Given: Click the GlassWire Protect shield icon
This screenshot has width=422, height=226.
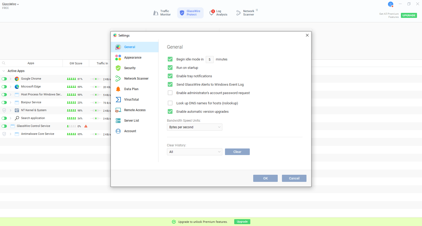Looking at the screenshot, I should [x=182, y=13].
